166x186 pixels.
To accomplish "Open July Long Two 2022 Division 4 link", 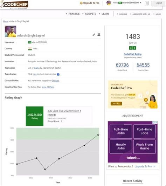I will tap(64, 113).
